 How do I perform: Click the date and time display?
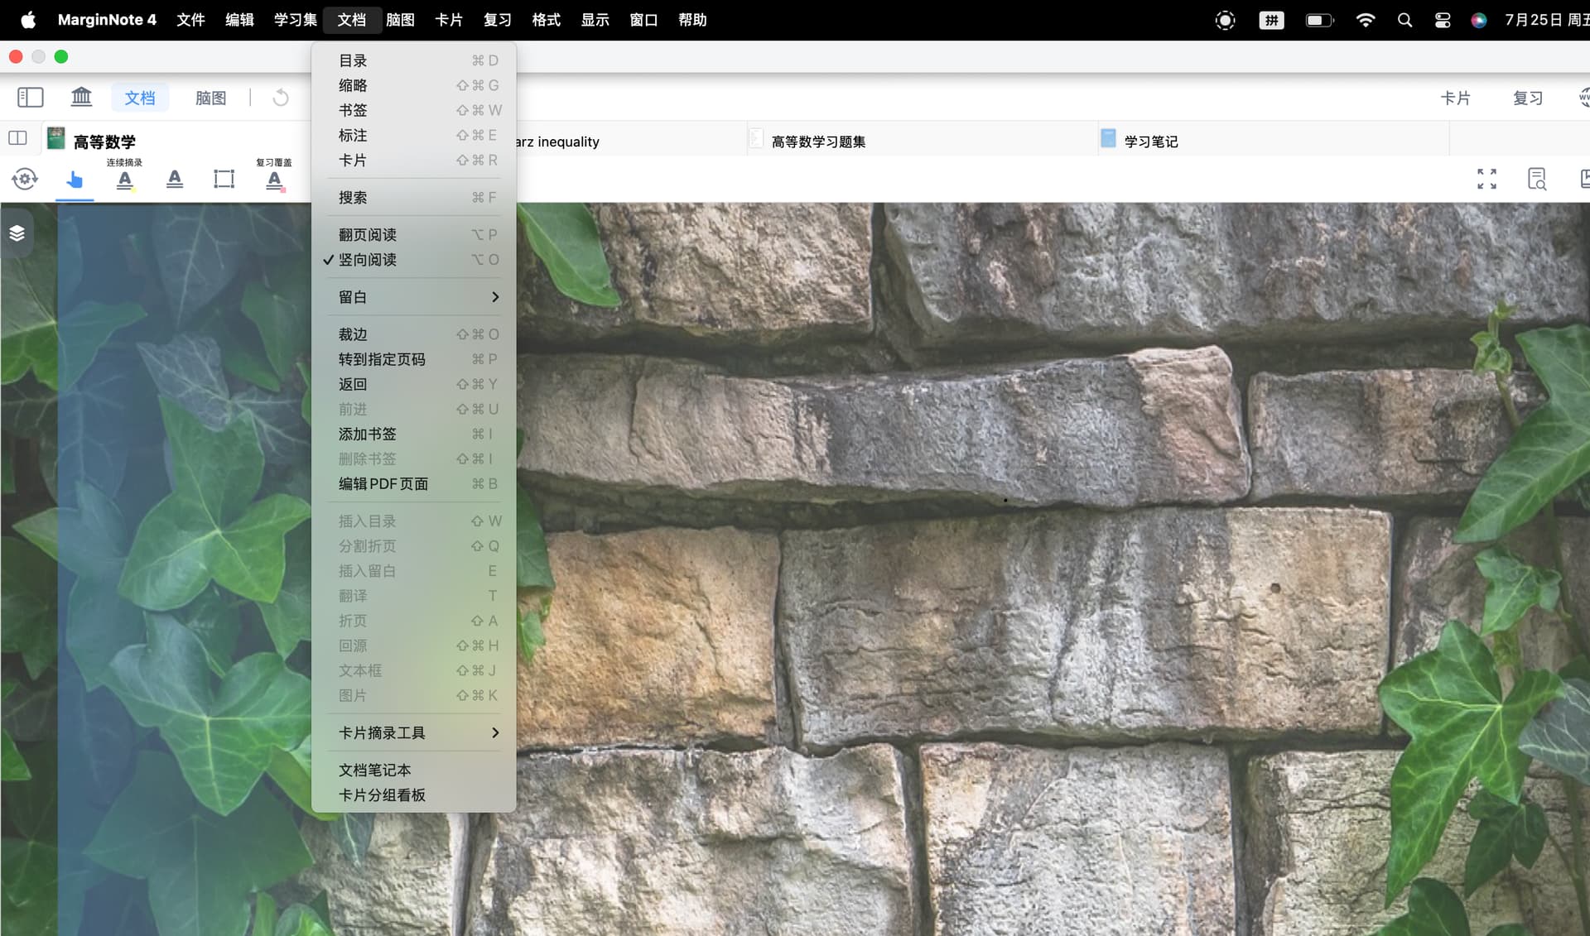pos(1546,20)
